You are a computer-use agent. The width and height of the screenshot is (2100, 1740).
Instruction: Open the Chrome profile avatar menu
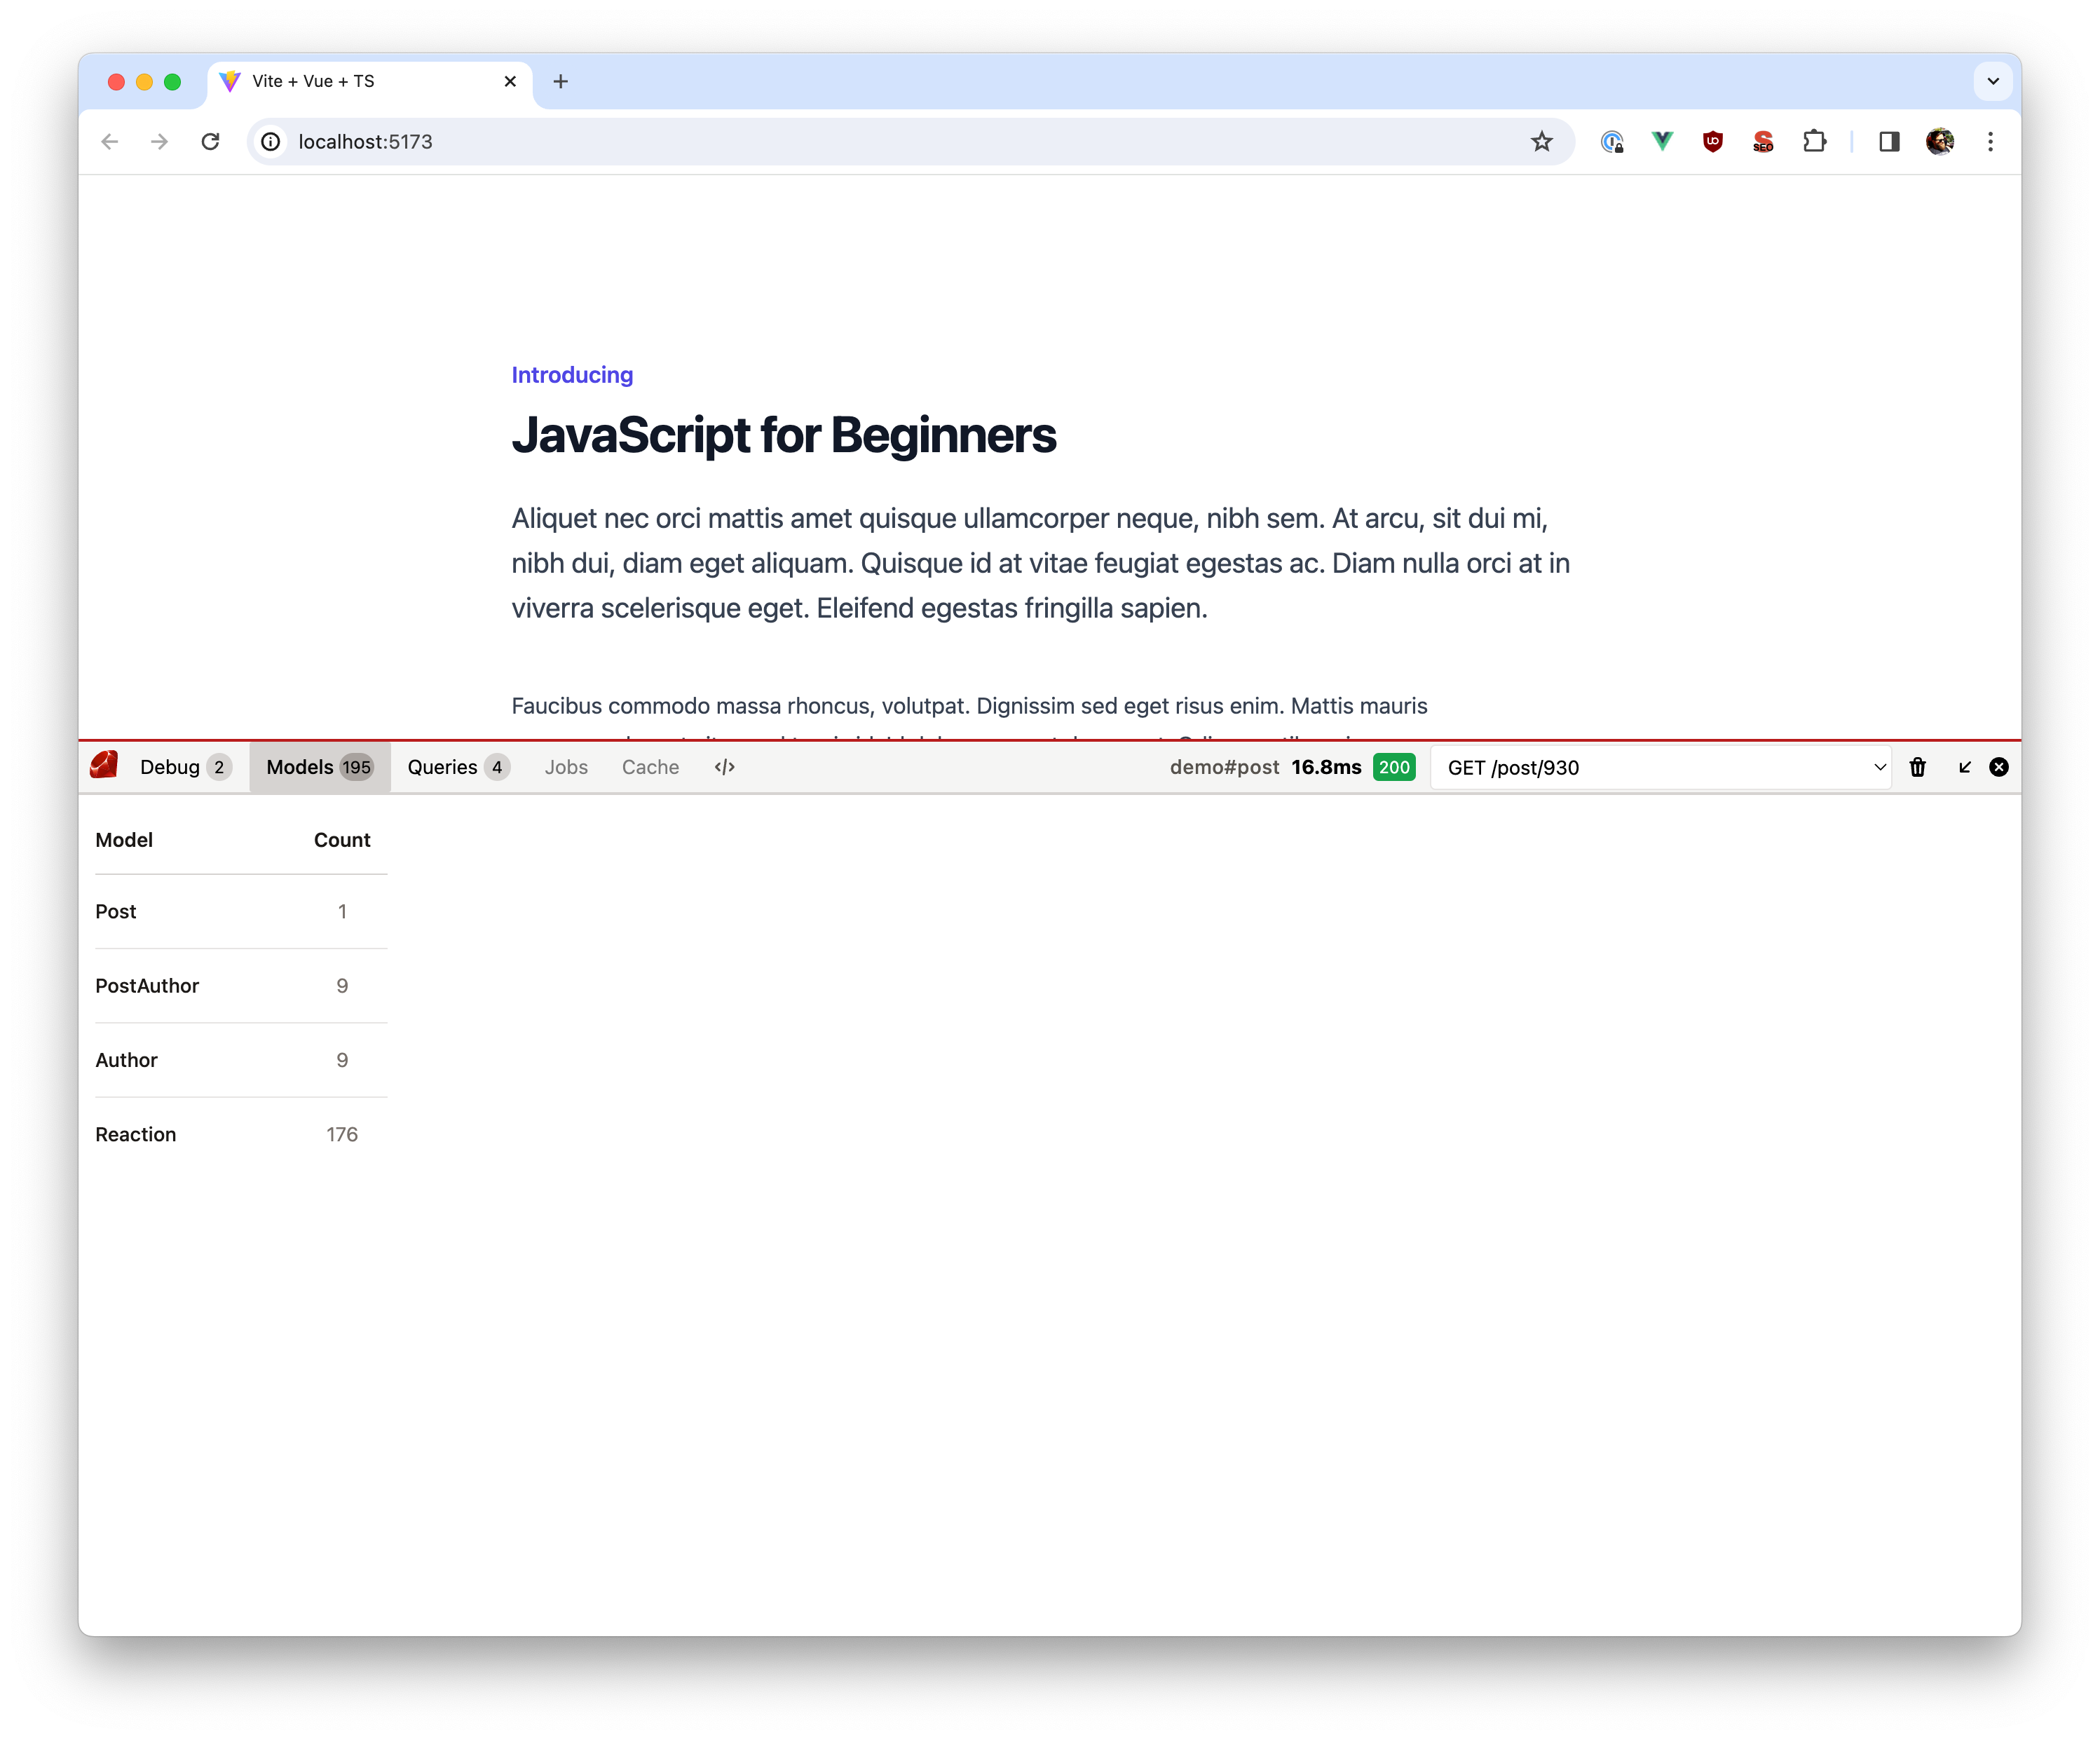point(1939,142)
